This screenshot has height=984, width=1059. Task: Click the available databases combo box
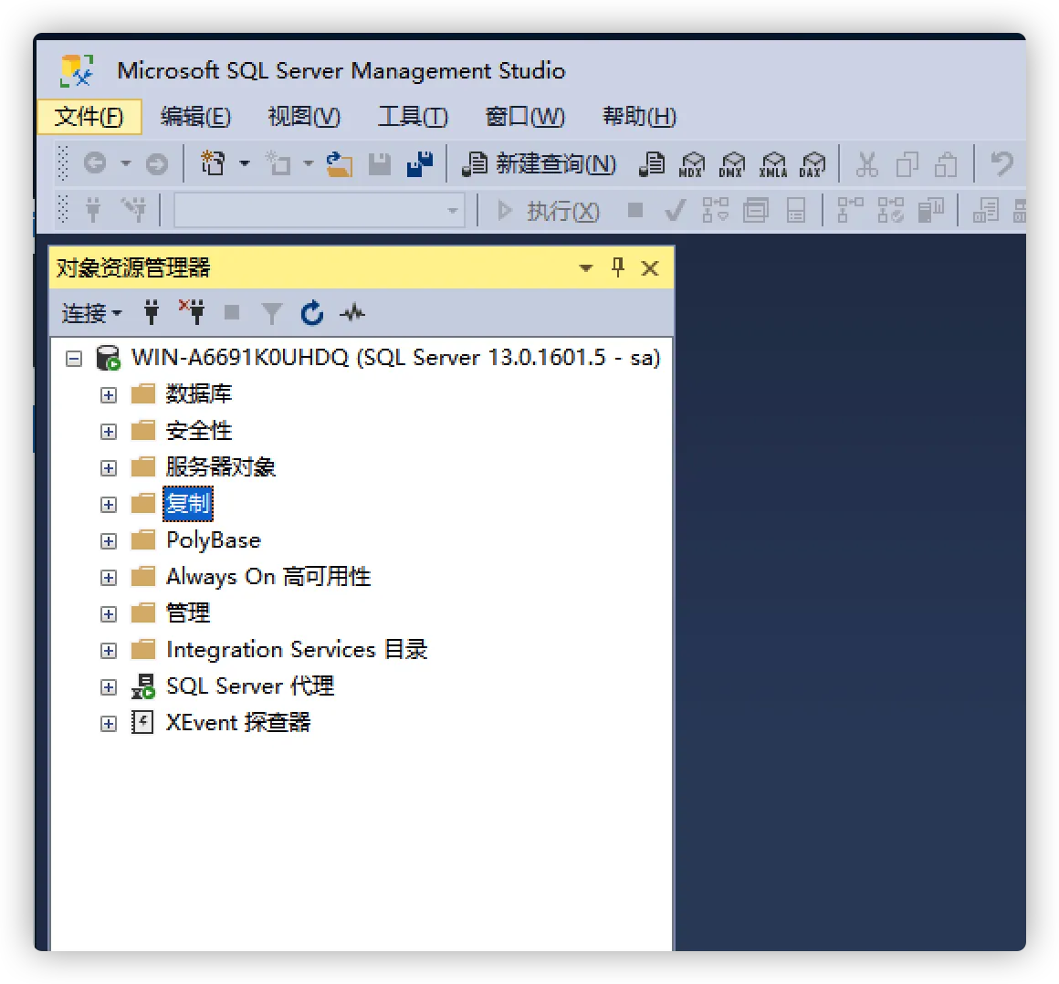point(319,211)
